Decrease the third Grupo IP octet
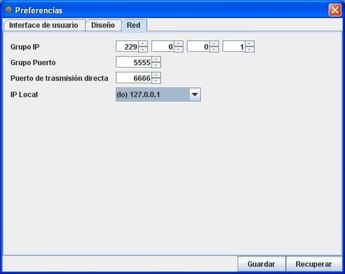The height and width of the screenshot is (274, 345). coord(214,50)
